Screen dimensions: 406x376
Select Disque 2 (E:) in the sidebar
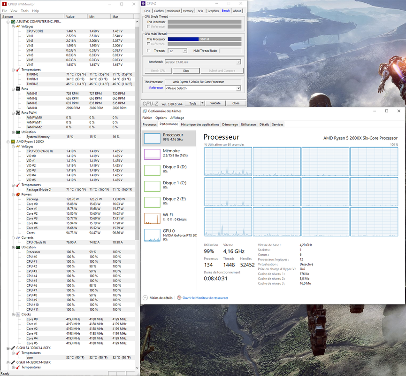click(169, 202)
